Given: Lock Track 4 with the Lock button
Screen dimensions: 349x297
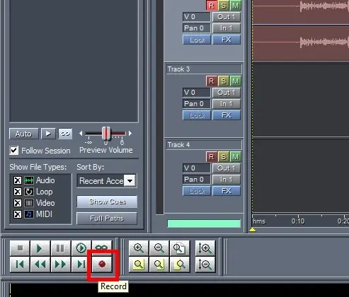Looking at the screenshot, I should [197, 191].
